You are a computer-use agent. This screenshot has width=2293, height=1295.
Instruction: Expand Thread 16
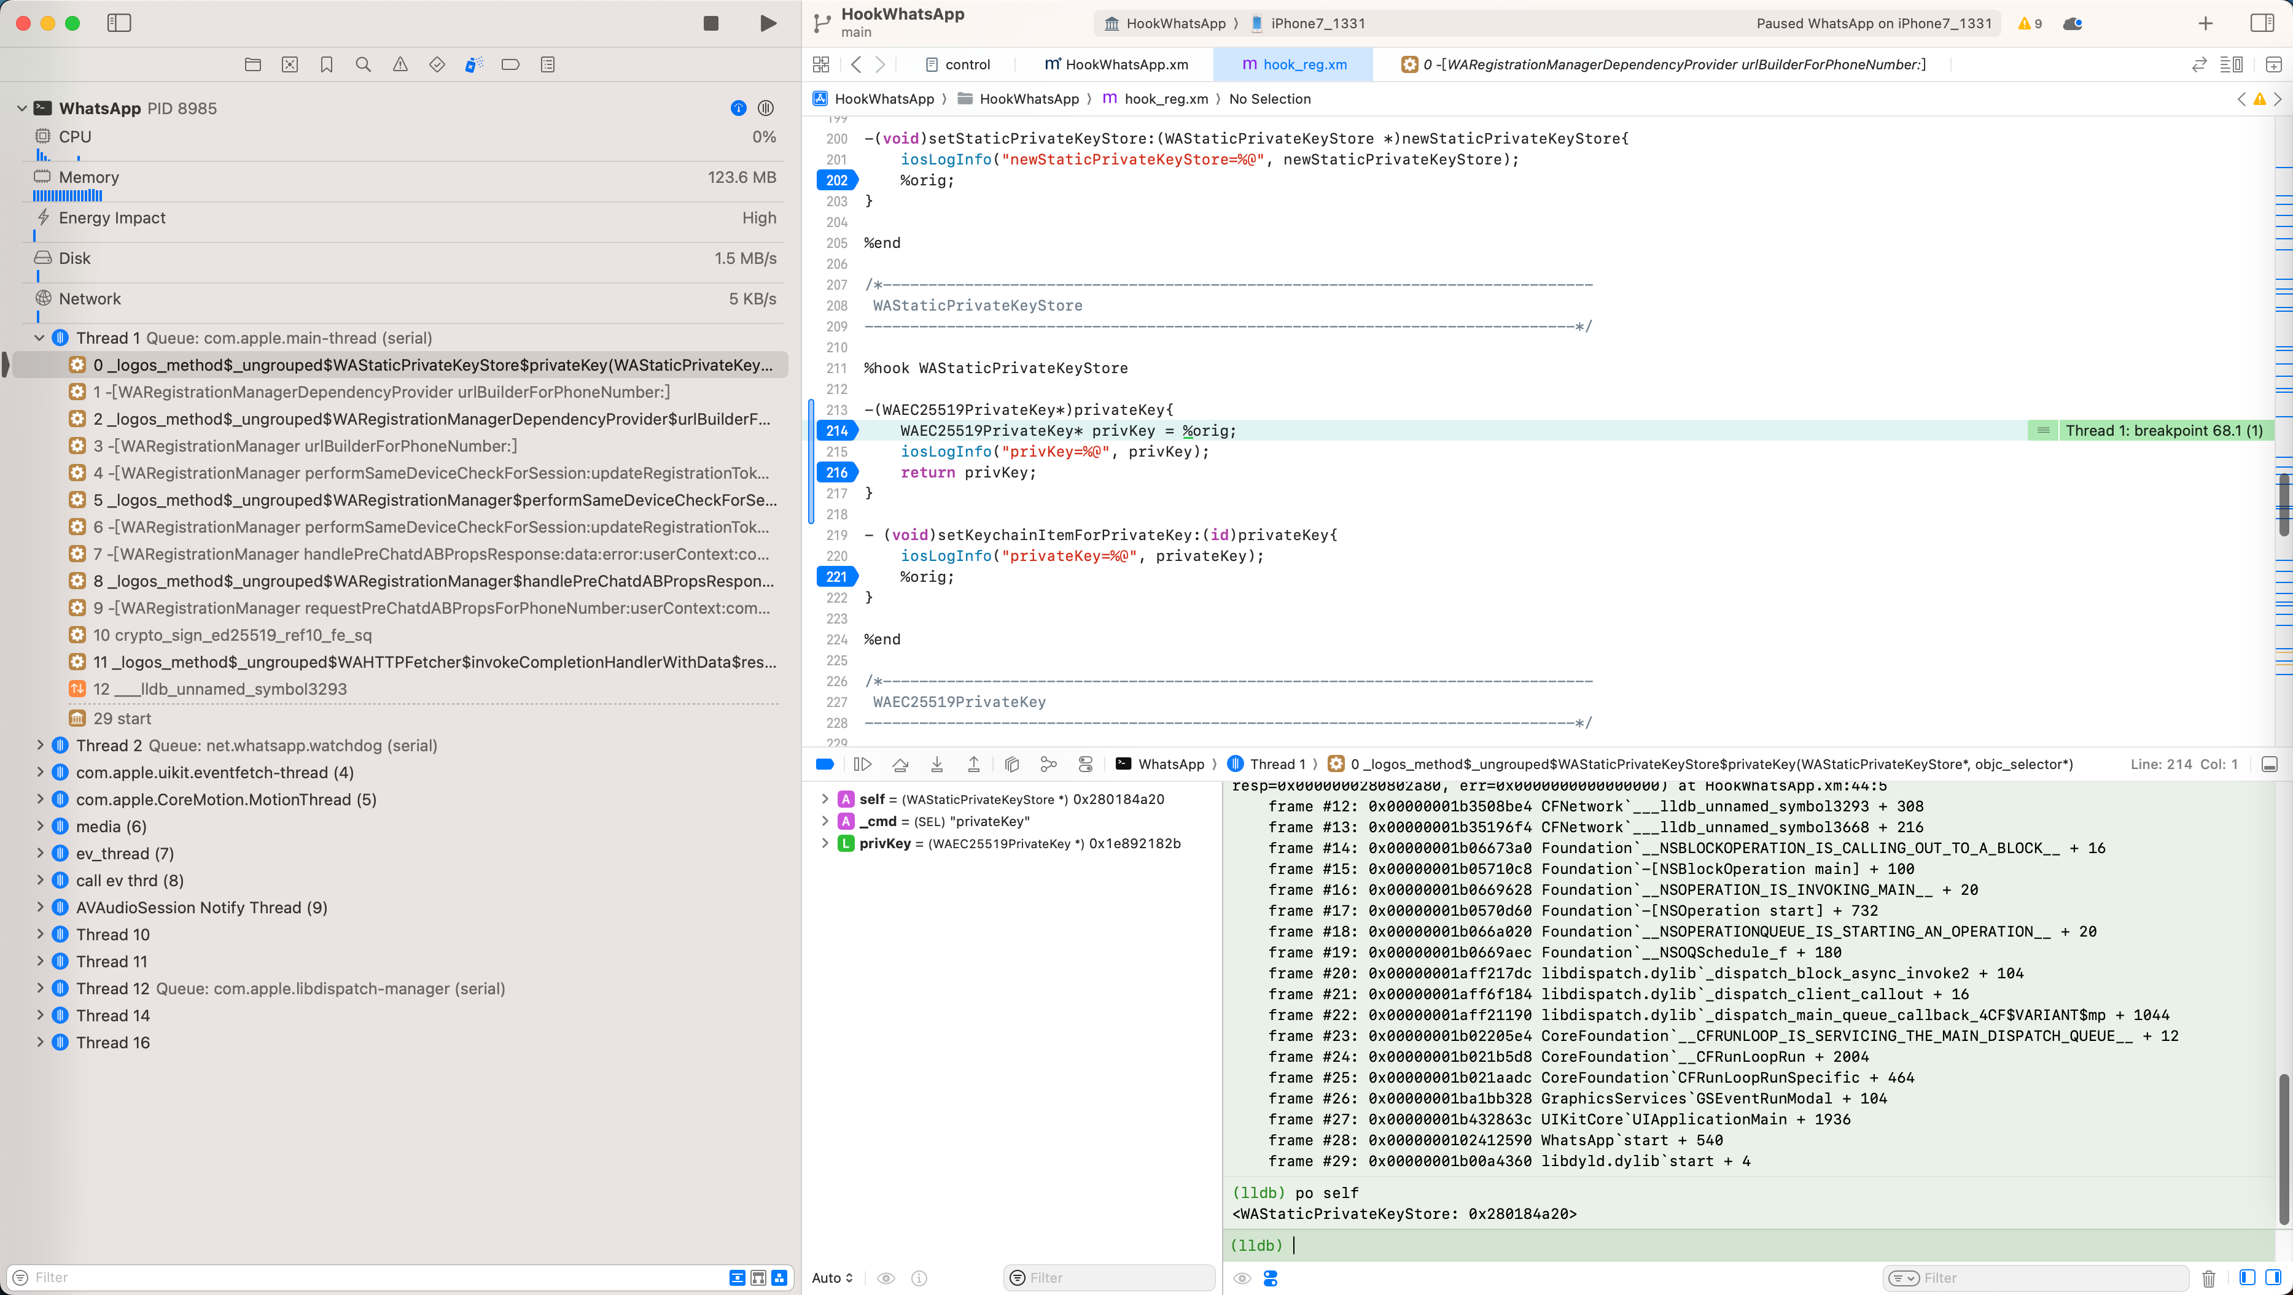[39, 1042]
